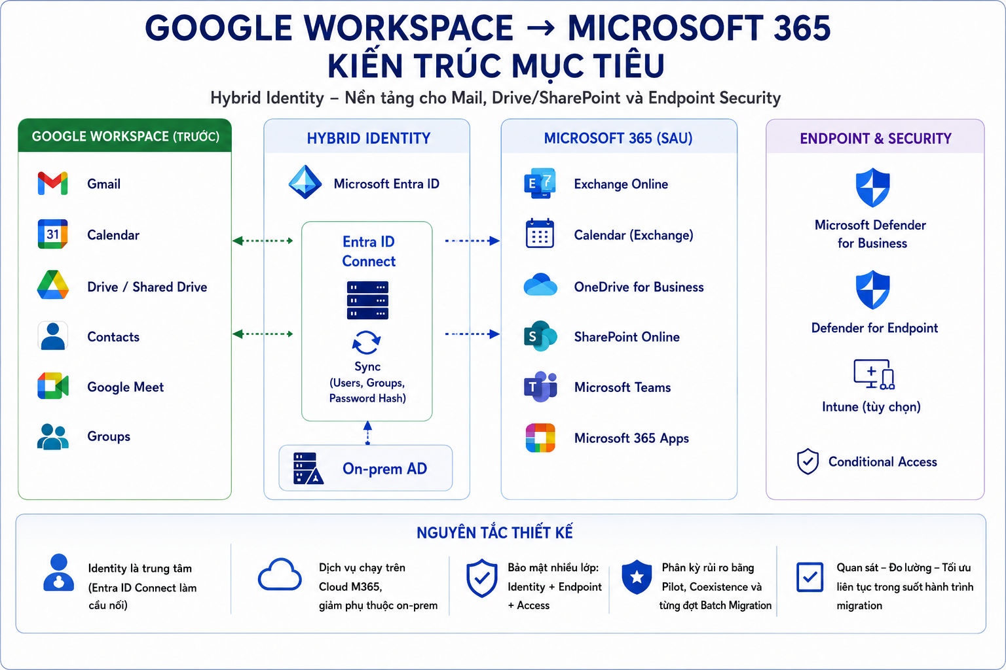
Task: Click the OneDrive for Business label
Action: pos(639,287)
